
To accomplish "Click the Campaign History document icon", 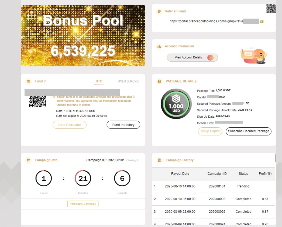I will coord(159,160).
